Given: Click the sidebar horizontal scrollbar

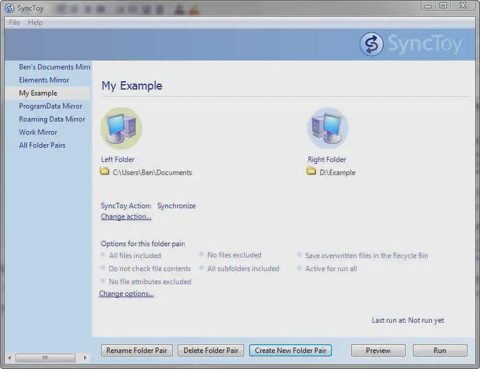Looking at the screenshot, I should (45, 358).
